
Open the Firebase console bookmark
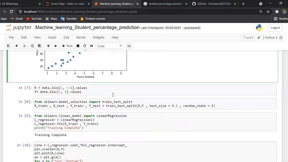tap(93, 19)
